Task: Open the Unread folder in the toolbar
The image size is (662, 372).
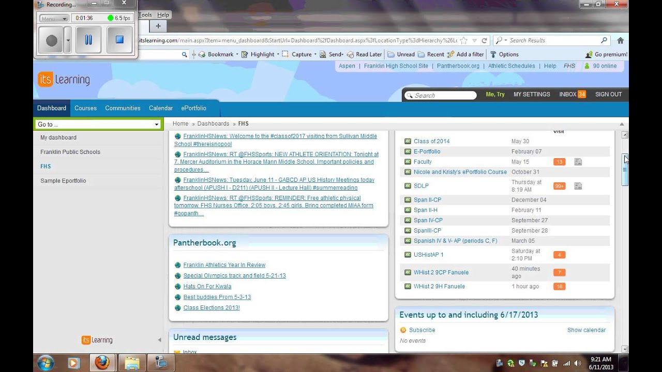Action: pyautogui.click(x=401, y=54)
